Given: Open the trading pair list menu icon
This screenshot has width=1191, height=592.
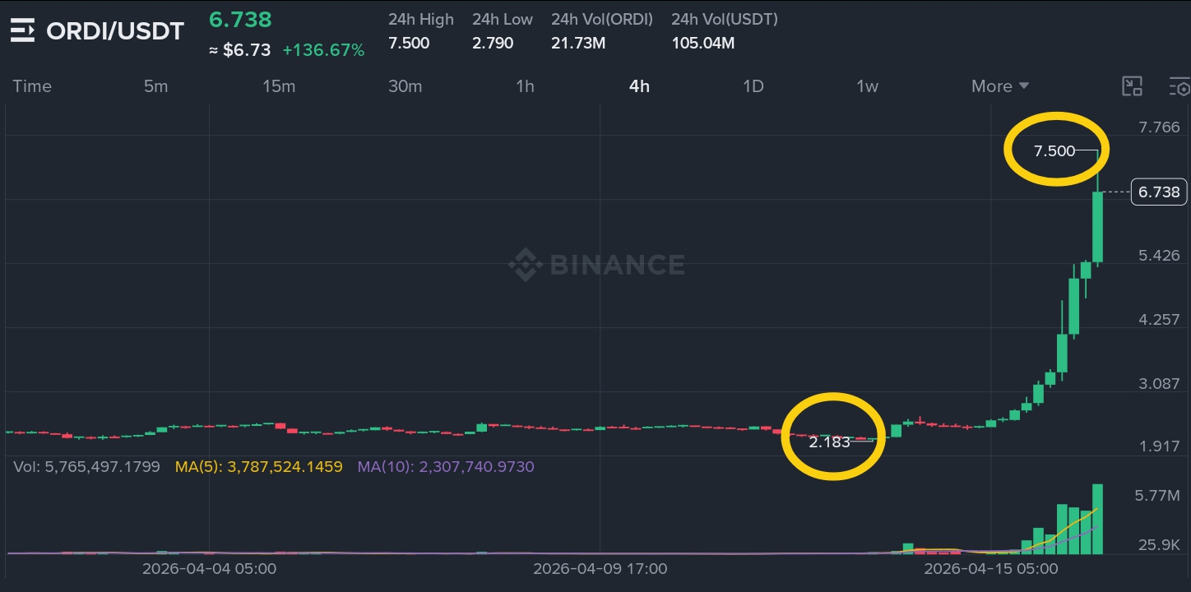Looking at the screenshot, I should [22, 31].
